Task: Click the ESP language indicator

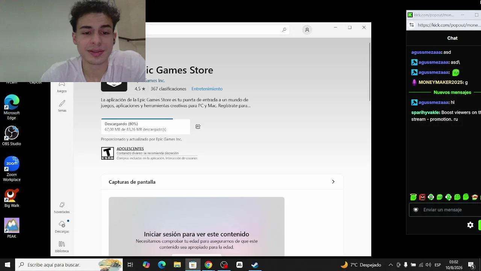Action: (x=438, y=265)
